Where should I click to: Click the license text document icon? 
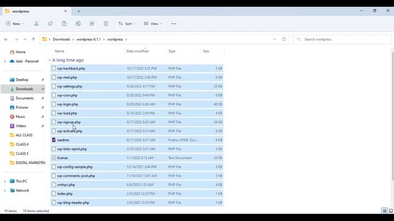(54, 158)
